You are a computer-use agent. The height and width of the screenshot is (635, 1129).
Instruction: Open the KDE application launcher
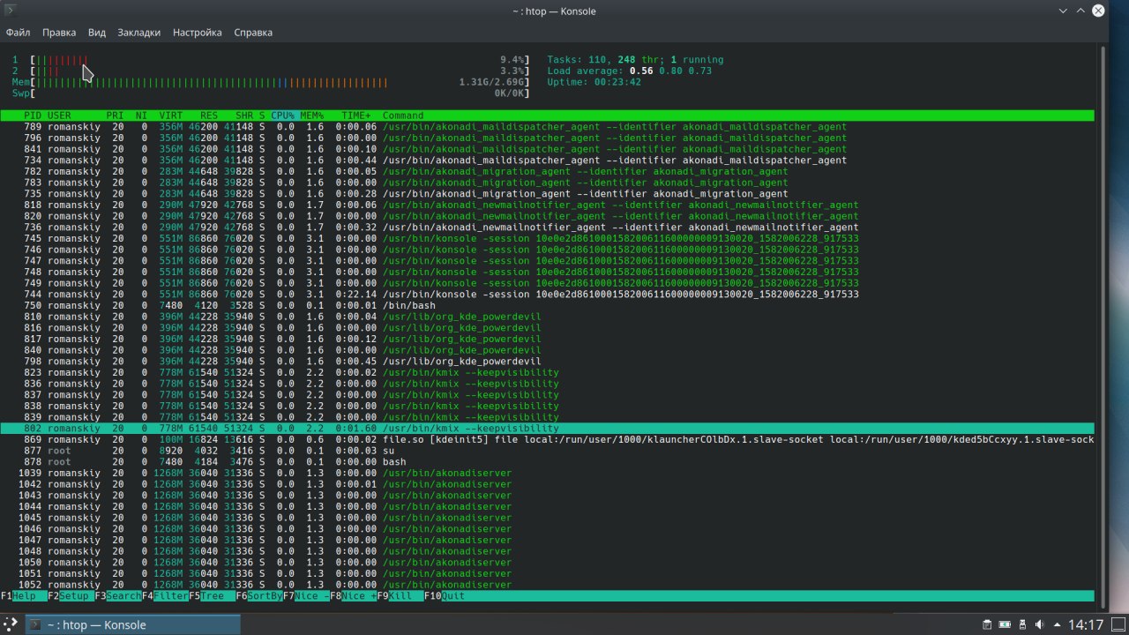[11, 624]
